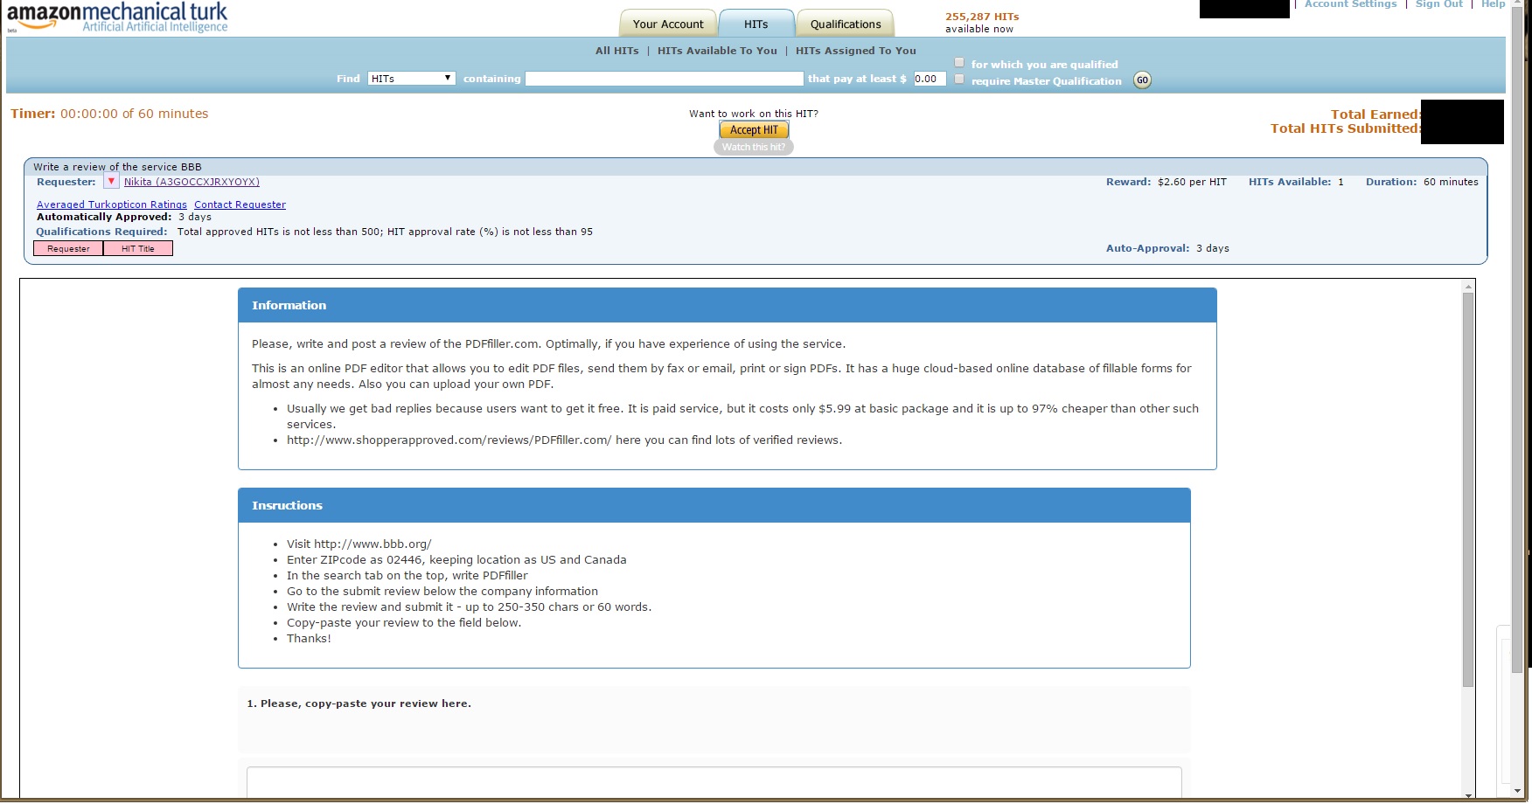Open the requester details red triangle dropdown
The height and width of the screenshot is (804, 1532).
point(111,182)
